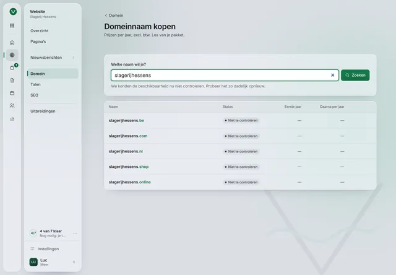This screenshot has width=396, height=275.
Task: Click the green logo icon at top of rail
Action: click(x=13, y=12)
